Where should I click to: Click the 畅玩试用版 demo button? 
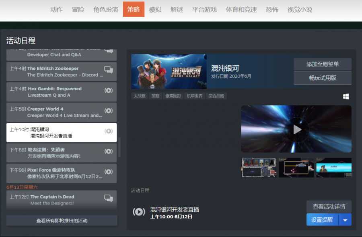click(x=323, y=78)
